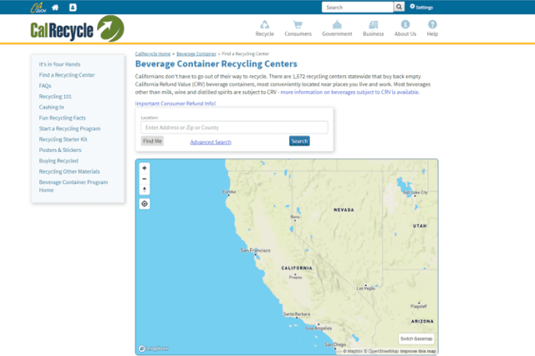Open the About Us info icon menu
This screenshot has height=356, width=535.
coord(405,28)
